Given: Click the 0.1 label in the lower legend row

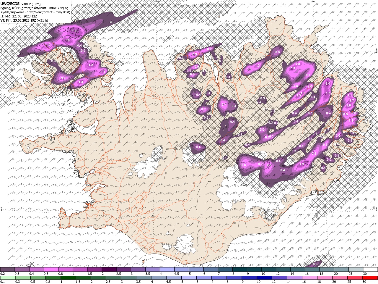Looking at the screenshot, I should (x=2, y=282).
